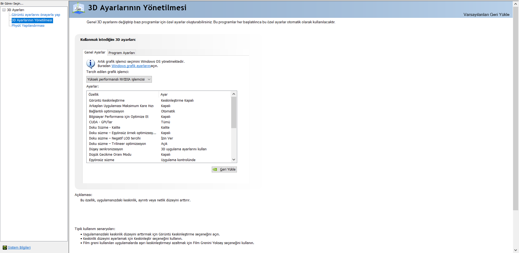Switch to Program Ayarları tab
519x253 pixels.
click(x=122, y=53)
